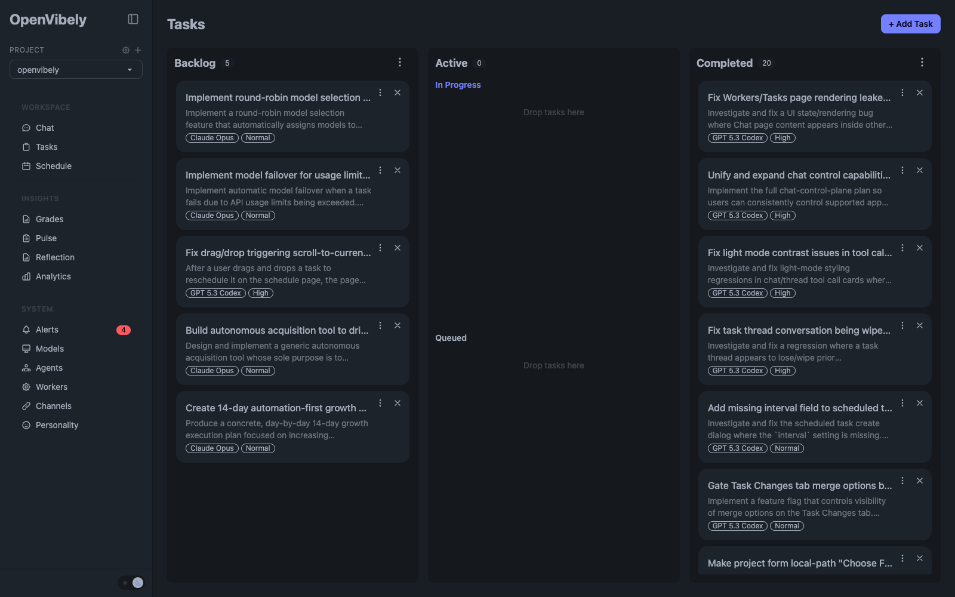Open Chat in the workspace sidebar
The height and width of the screenshot is (597, 955).
pos(45,128)
